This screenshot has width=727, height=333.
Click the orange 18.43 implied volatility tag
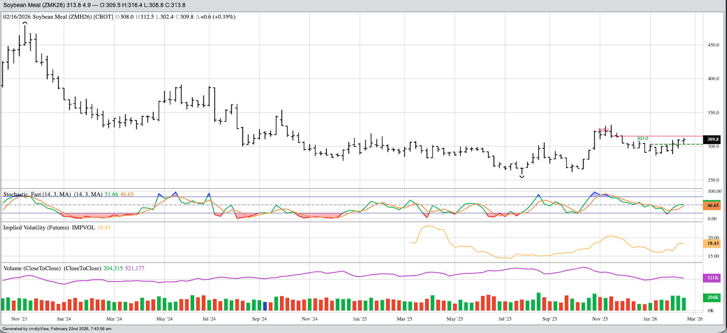click(712, 243)
